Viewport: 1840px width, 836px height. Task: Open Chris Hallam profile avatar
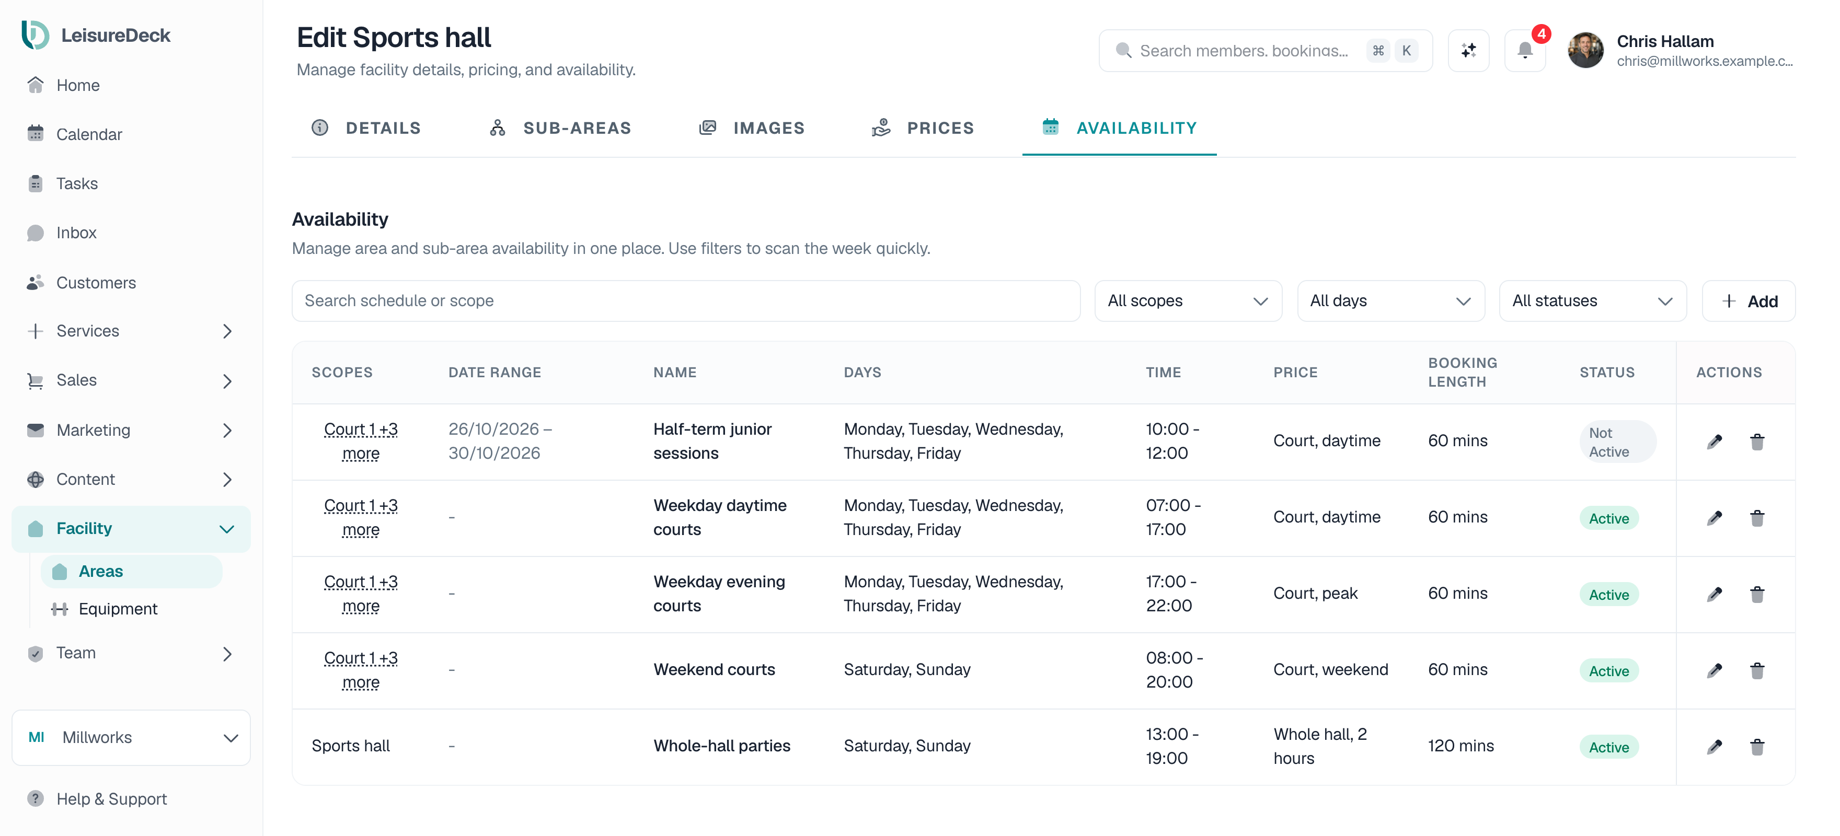1586,50
